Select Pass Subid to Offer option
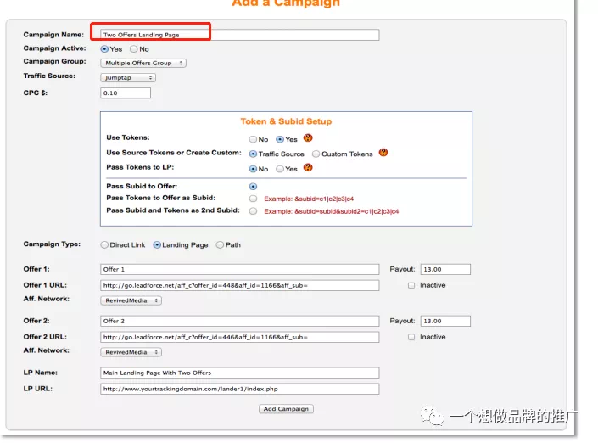Screen dimensions: 598x443 [253, 187]
